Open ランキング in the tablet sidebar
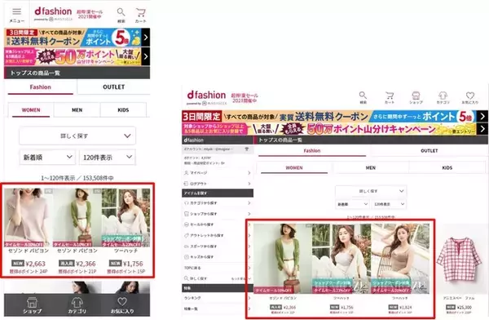Viewport: 489px width, 320px height. [218, 298]
